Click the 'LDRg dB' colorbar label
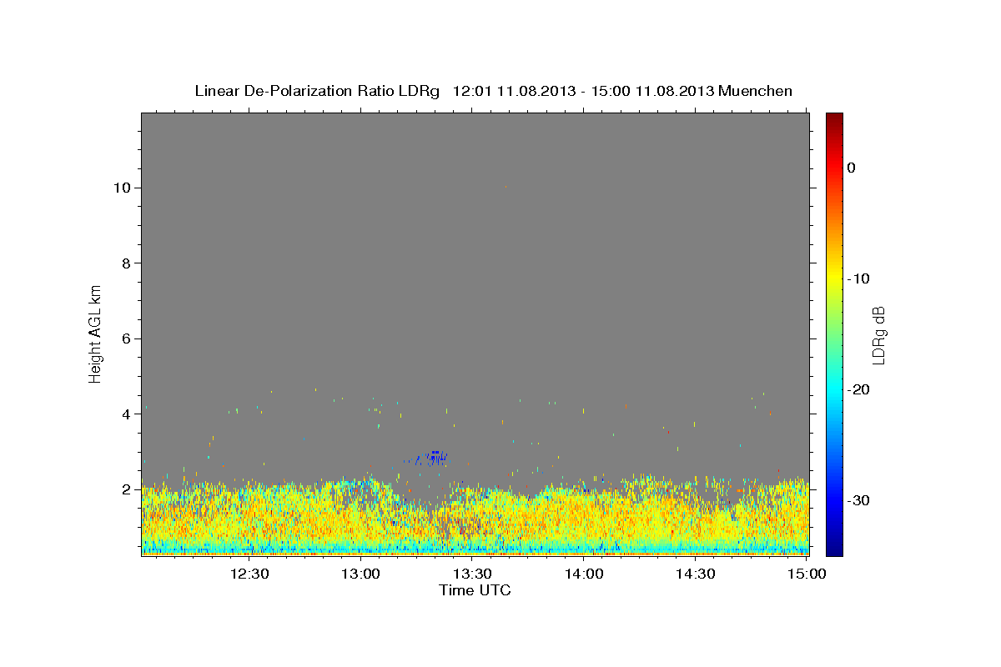The image size is (1001, 667). tap(878, 334)
